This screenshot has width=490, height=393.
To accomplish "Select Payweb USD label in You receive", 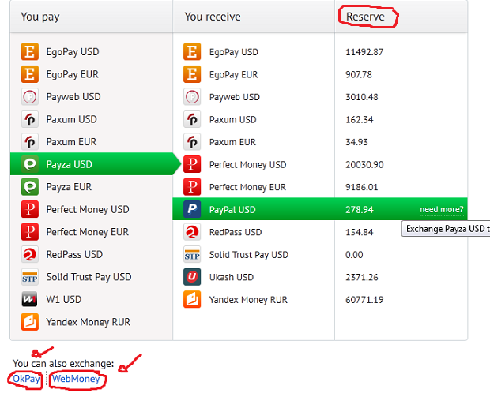I will point(235,97).
